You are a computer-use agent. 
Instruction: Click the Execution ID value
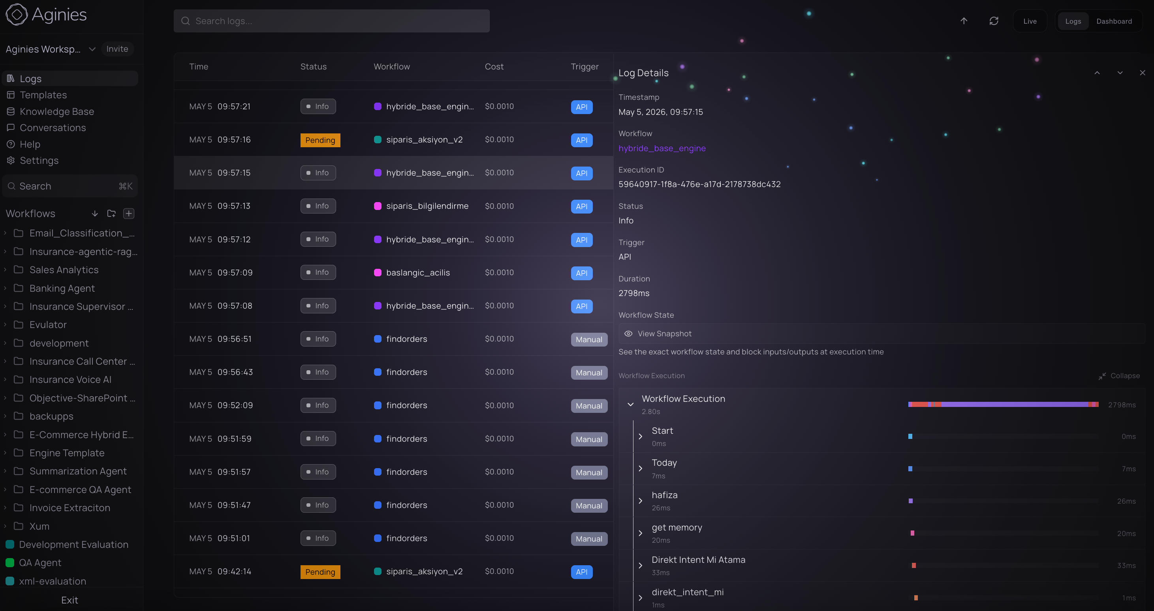pyautogui.click(x=699, y=184)
